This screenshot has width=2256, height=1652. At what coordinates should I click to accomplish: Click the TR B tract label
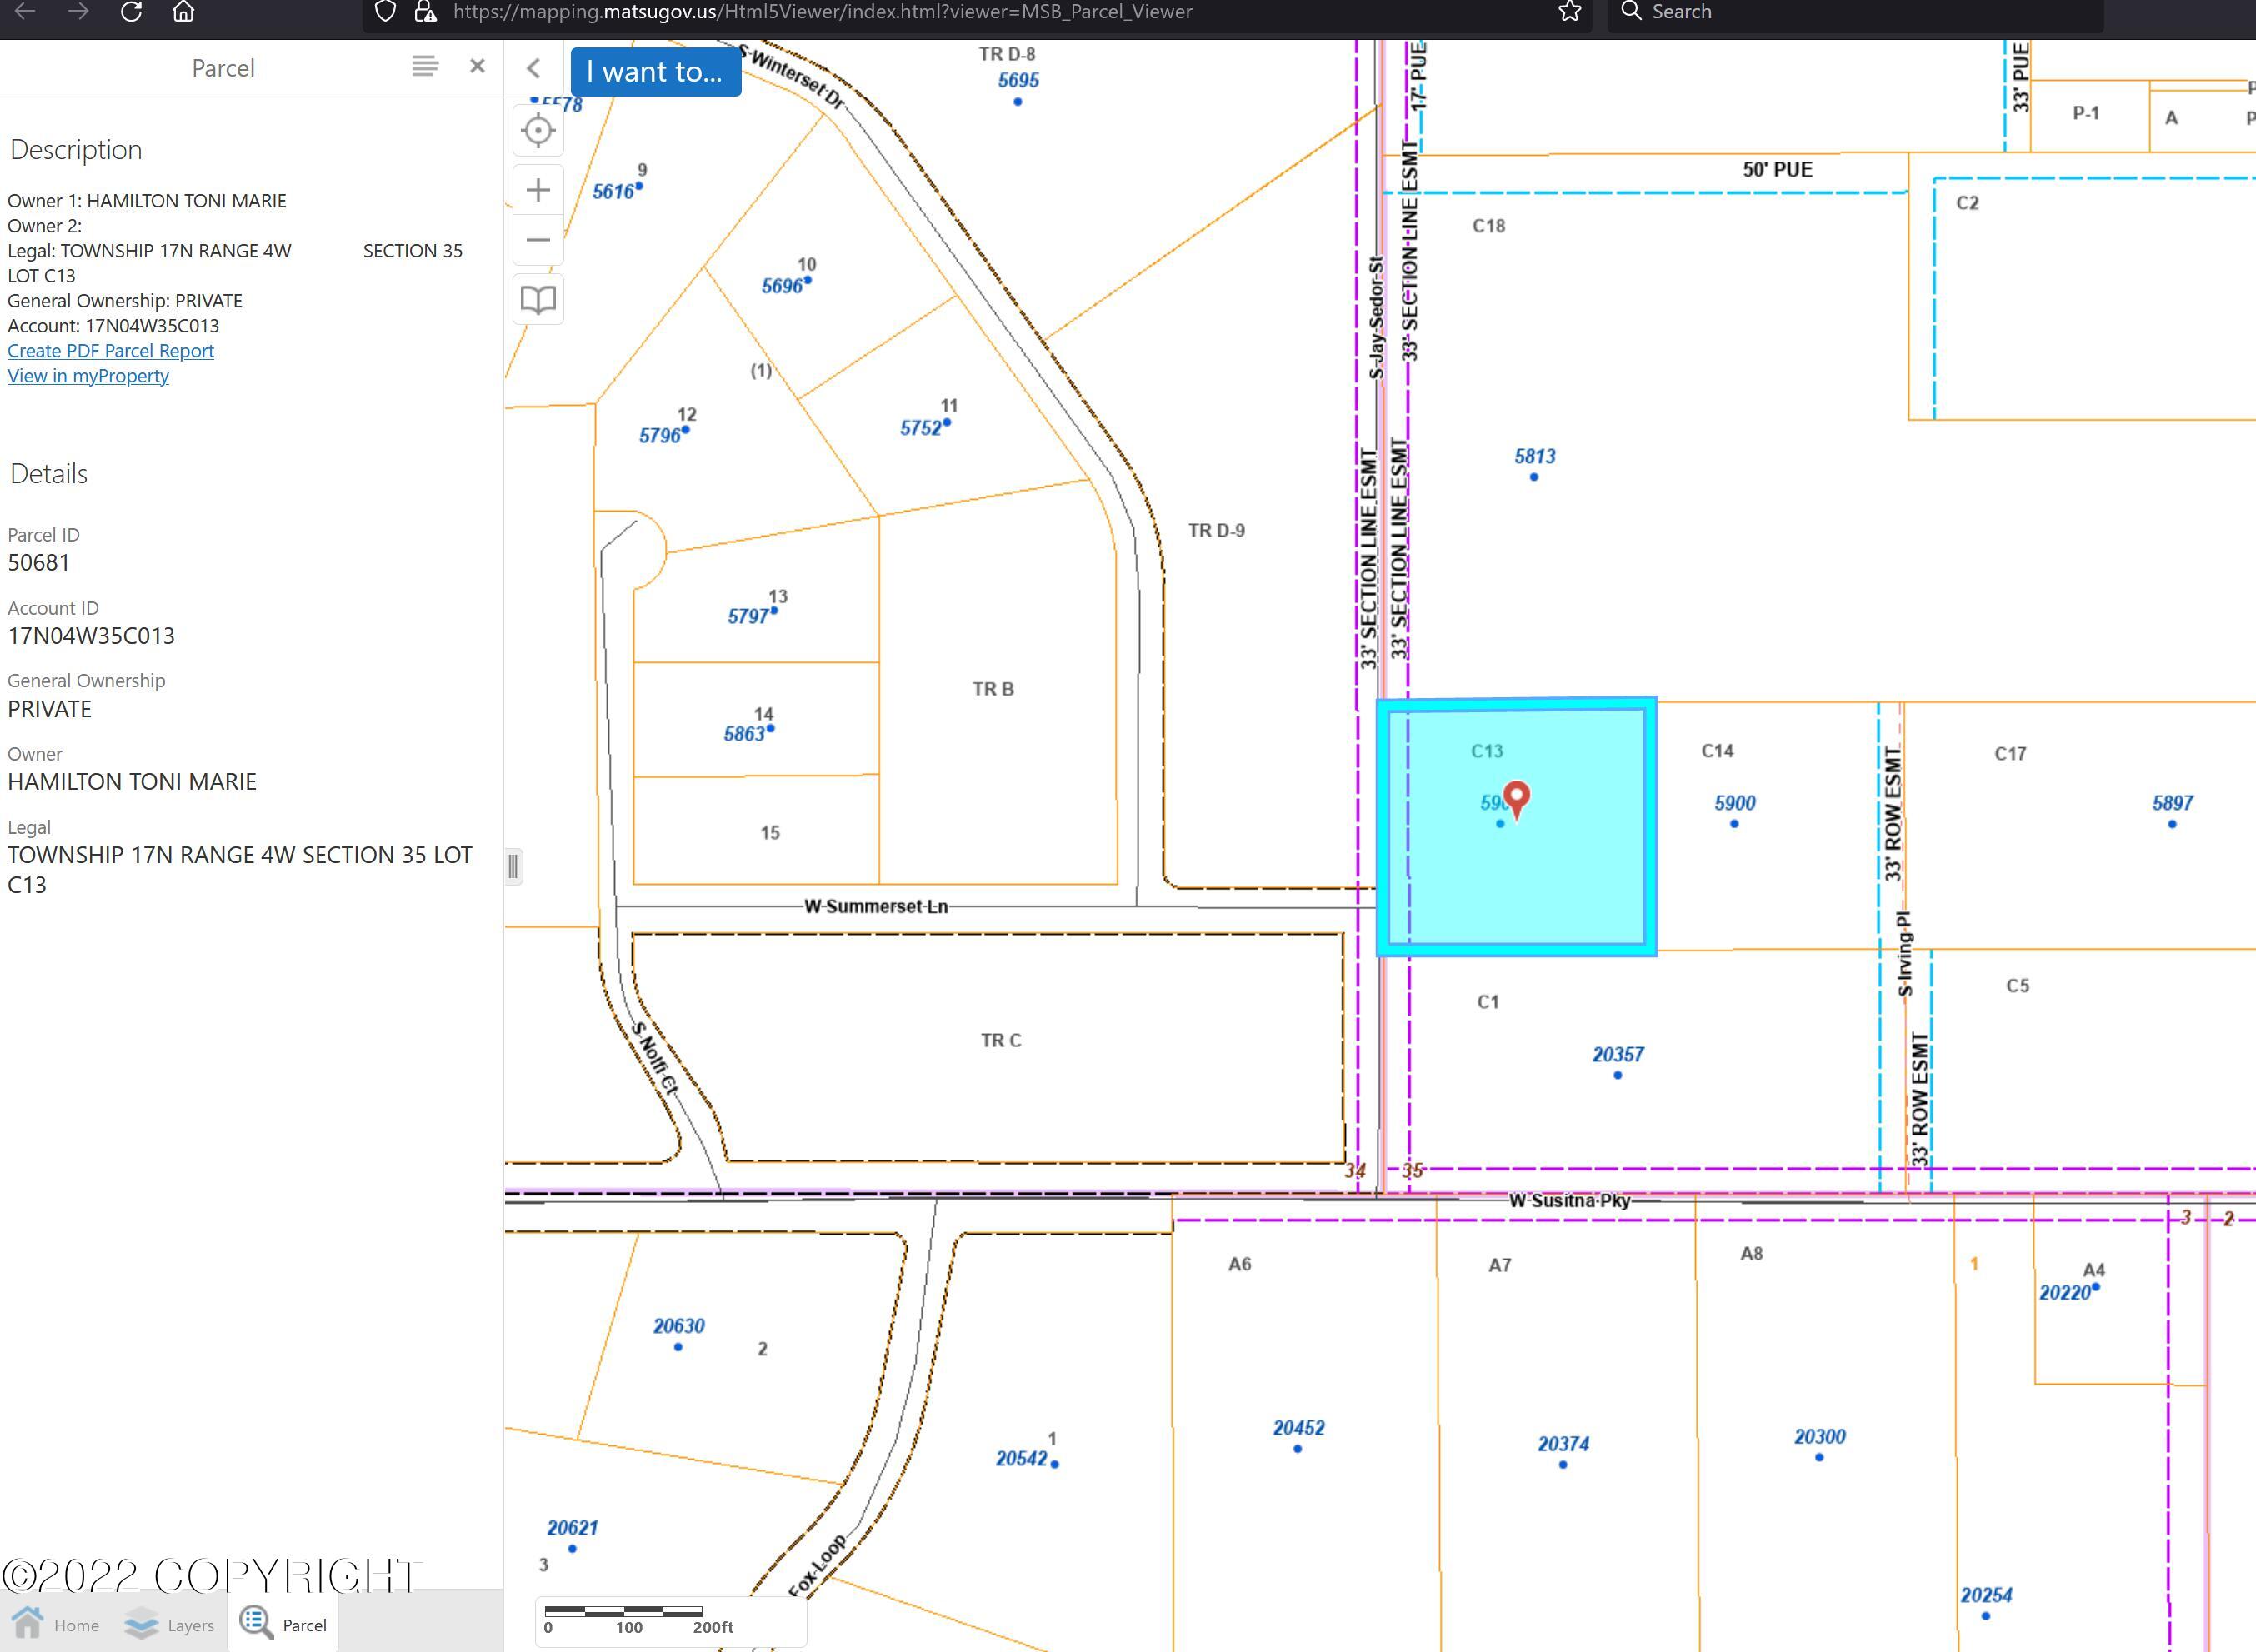993,689
